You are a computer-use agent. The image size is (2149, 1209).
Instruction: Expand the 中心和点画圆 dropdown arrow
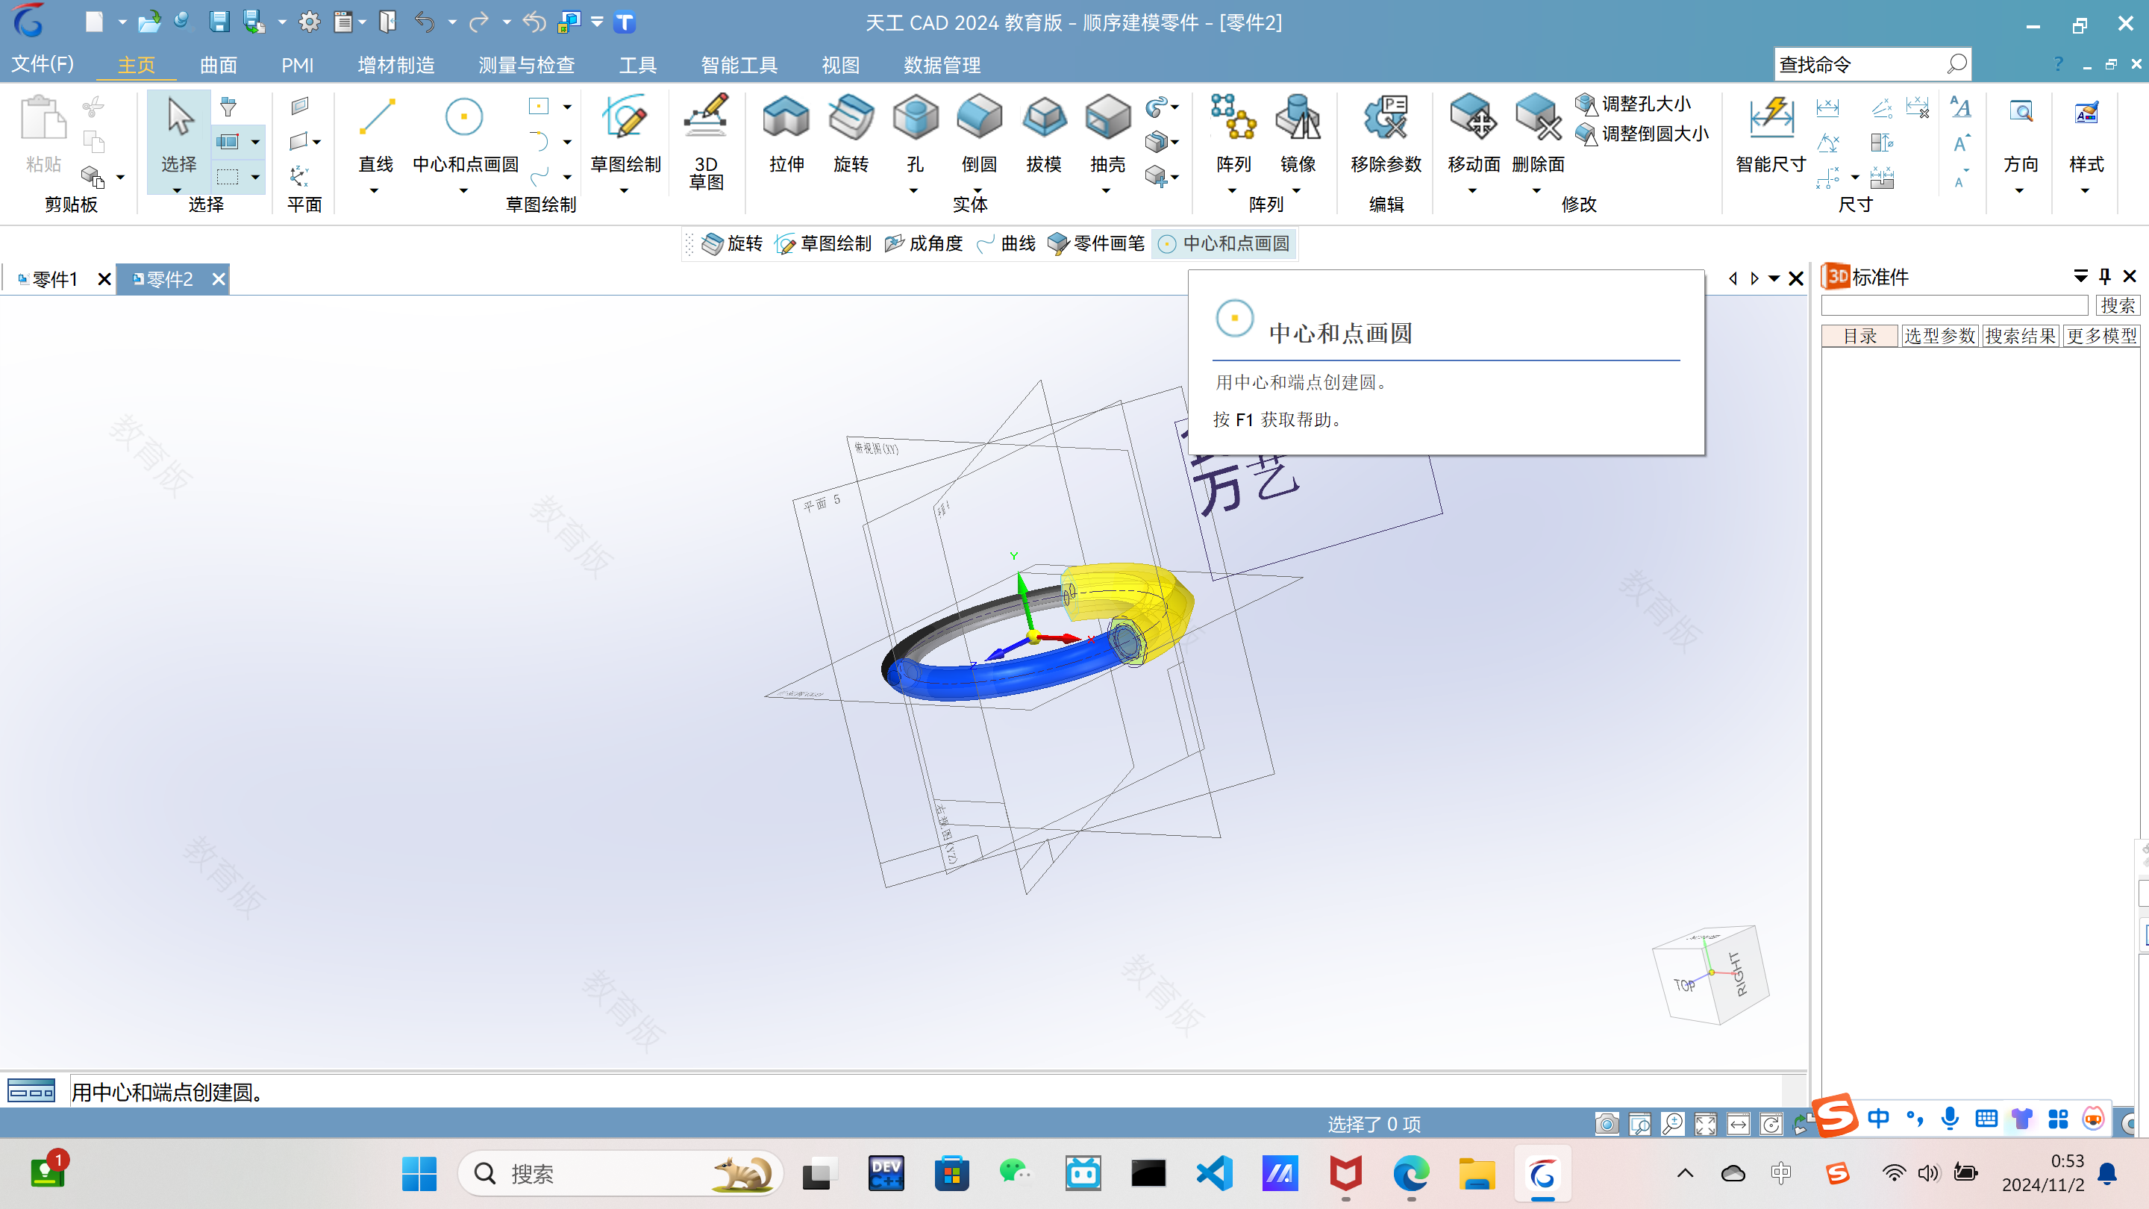(464, 190)
